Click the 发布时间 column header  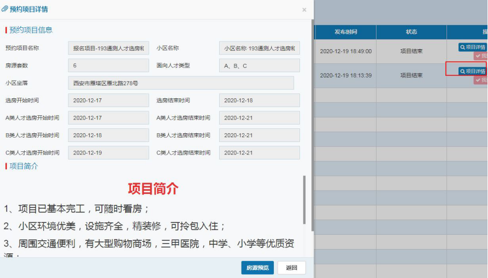click(x=345, y=32)
